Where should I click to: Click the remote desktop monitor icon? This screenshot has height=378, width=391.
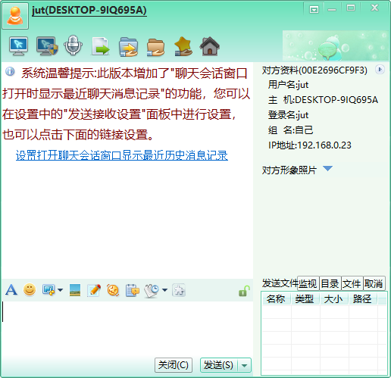coord(18,45)
